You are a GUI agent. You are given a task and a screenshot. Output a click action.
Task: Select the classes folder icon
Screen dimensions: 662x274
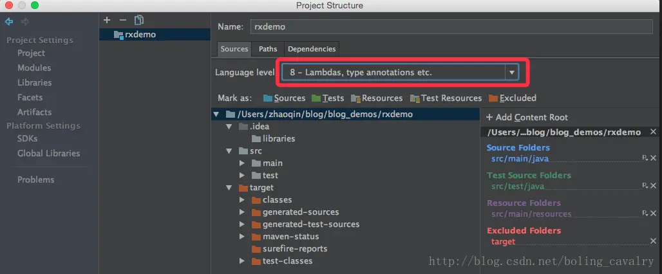pos(256,200)
